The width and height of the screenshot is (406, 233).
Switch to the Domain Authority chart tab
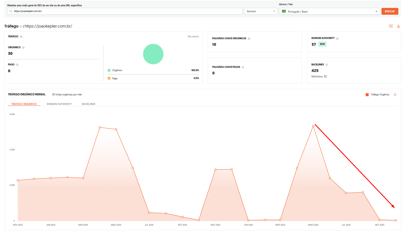coord(59,104)
